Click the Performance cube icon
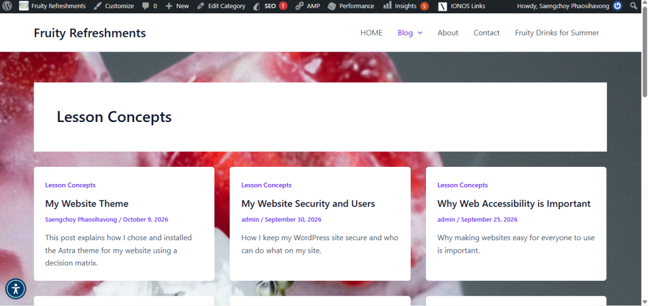The height and width of the screenshot is (306, 648). 332,6
